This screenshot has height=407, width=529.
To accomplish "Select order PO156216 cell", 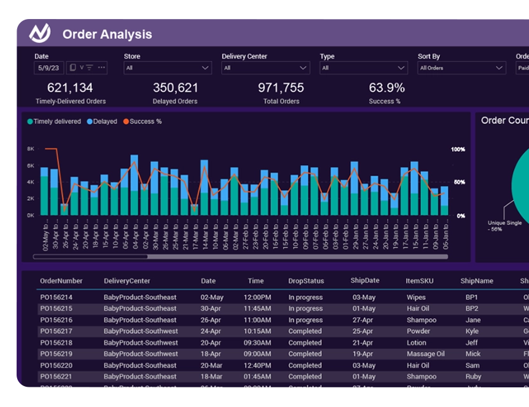I will (56, 320).
